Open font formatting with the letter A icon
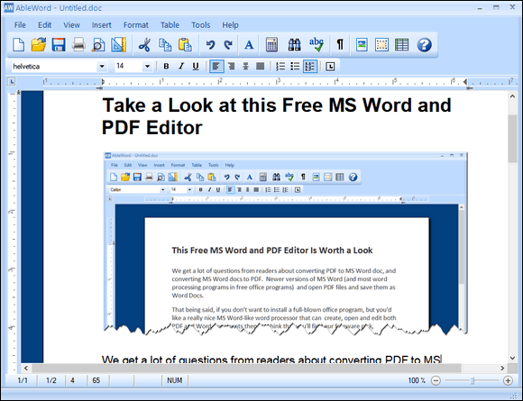 (249, 45)
